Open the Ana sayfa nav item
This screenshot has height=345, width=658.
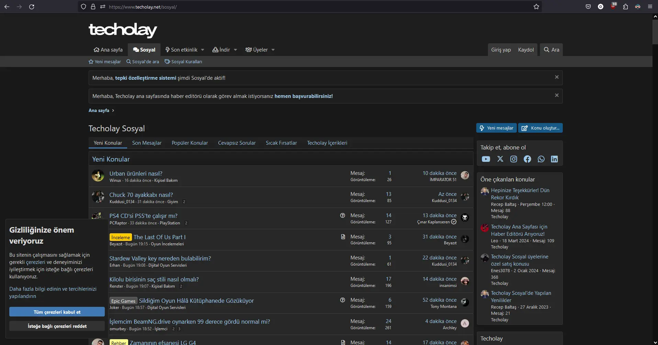tap(108, 50)
